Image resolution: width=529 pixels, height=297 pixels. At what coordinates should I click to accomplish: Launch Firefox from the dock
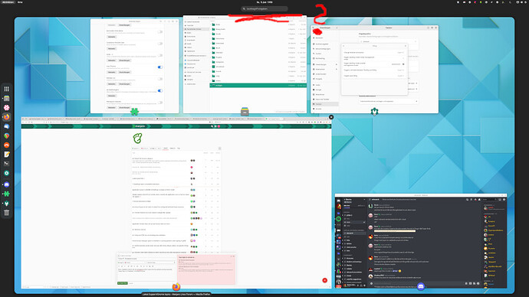click(x=6, y=117)
